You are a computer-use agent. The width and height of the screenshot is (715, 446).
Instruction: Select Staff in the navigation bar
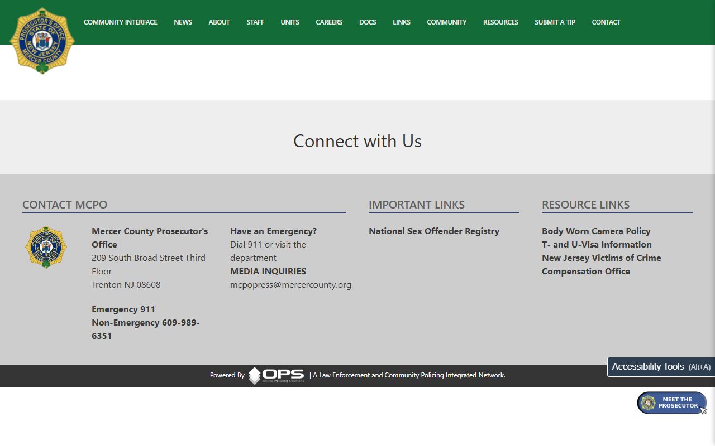point(255,22)
